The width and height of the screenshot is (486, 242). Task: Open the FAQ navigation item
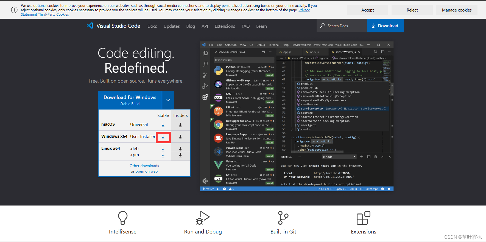click(x=246, y=26)
